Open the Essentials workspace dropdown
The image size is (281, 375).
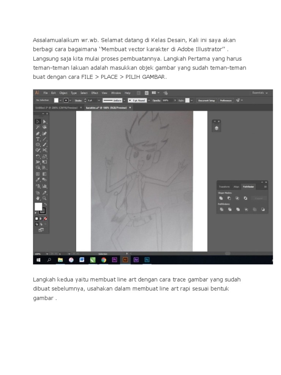(x=260, y=93)
